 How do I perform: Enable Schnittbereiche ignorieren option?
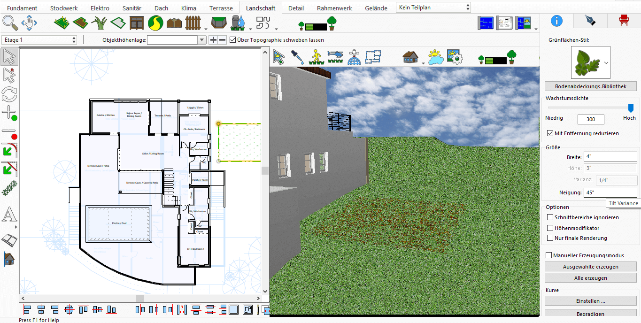click(550, 217)
